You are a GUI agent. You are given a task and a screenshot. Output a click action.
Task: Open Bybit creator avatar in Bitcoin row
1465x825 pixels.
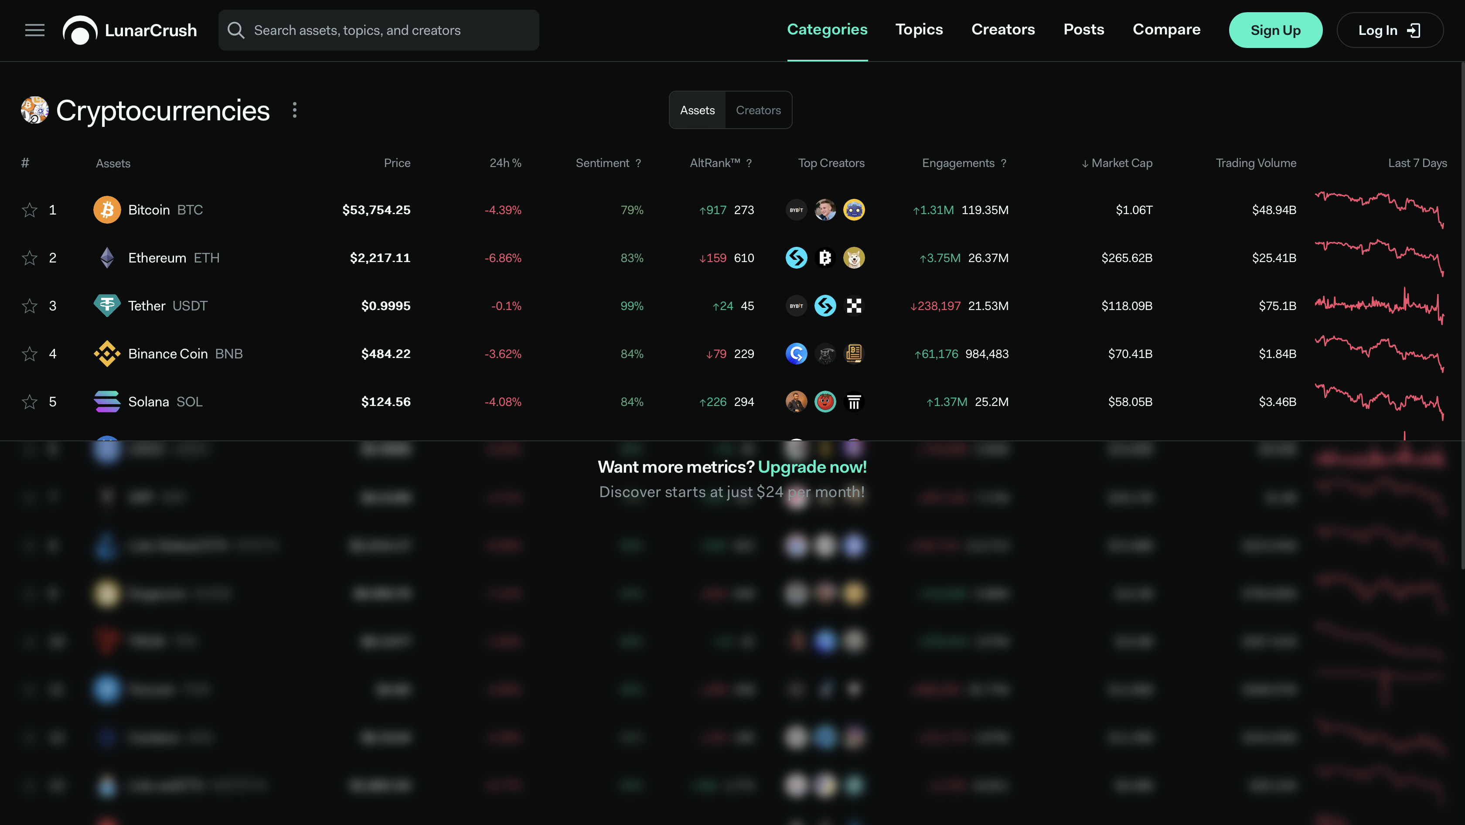tap(796, 210)
